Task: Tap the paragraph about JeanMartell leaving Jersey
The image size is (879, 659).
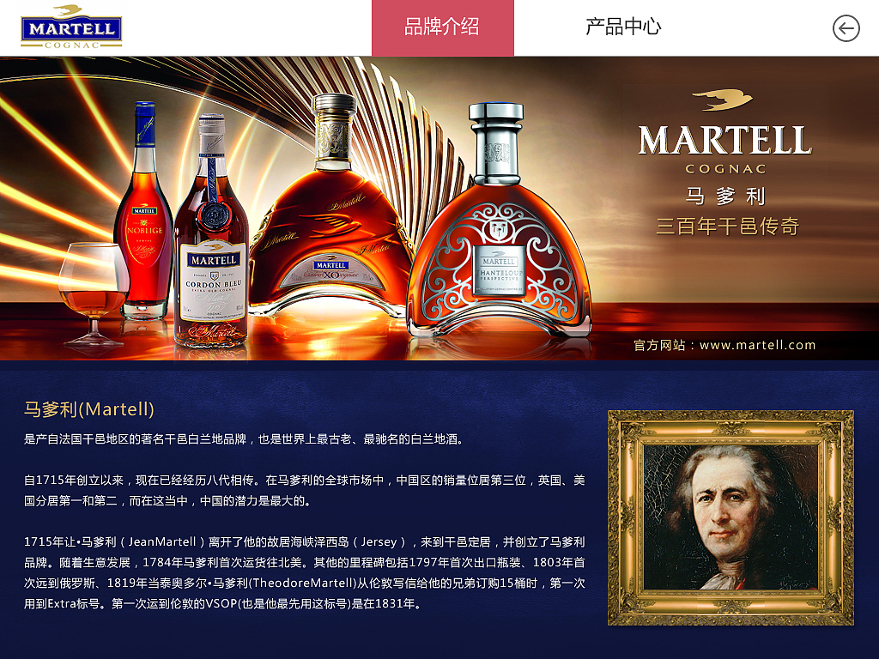Action: (305, 572)
